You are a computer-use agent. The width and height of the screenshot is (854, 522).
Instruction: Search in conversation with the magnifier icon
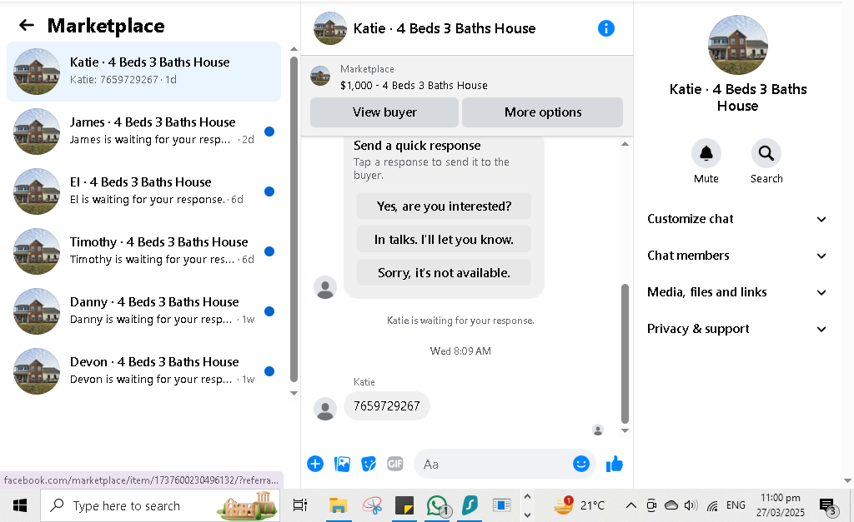[x=766, y=153]
